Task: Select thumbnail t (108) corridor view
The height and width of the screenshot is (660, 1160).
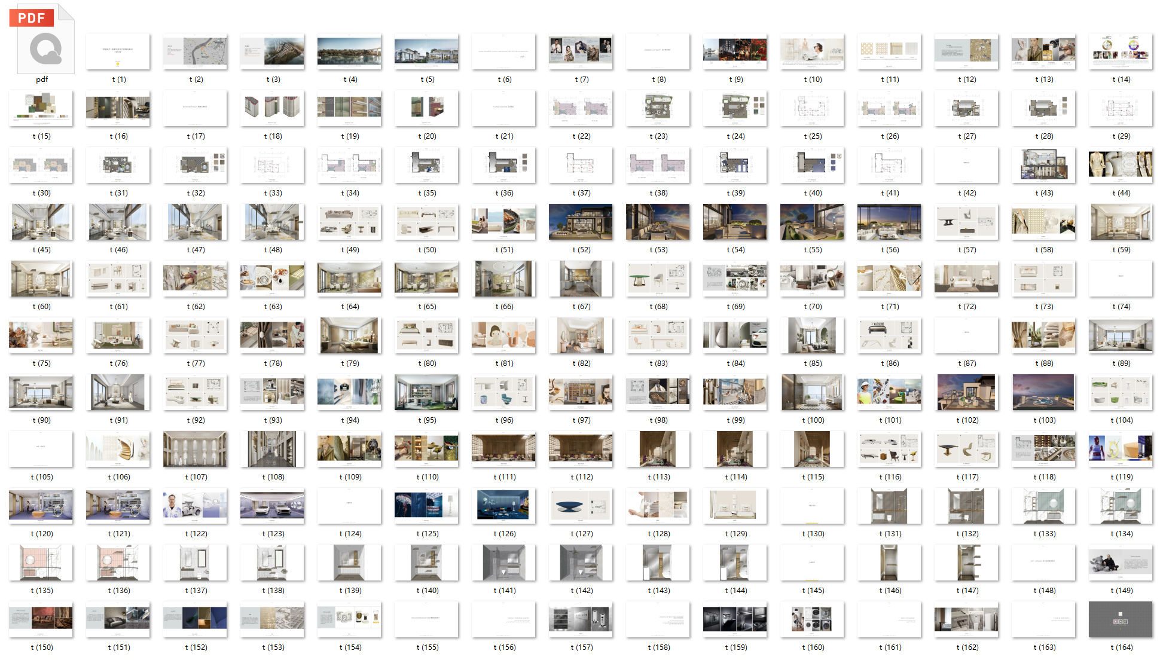Action: 272,449
